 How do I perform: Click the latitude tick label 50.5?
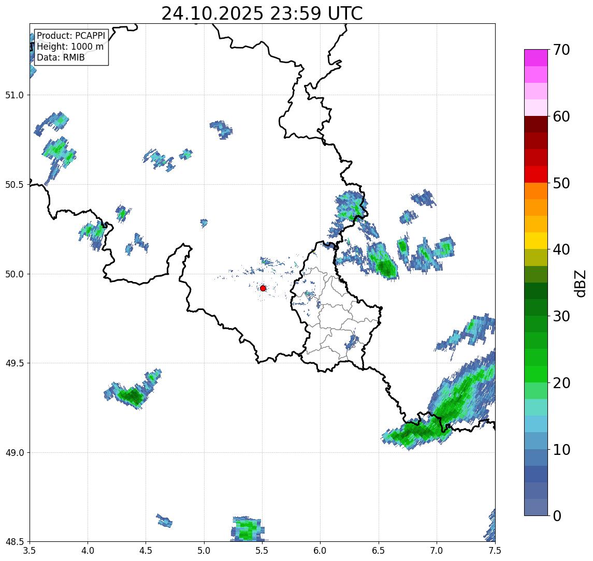click(x=15, y=185)
